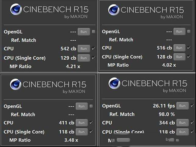
Task: Run CPU test beside the 516 cb score
Action: 179,48
